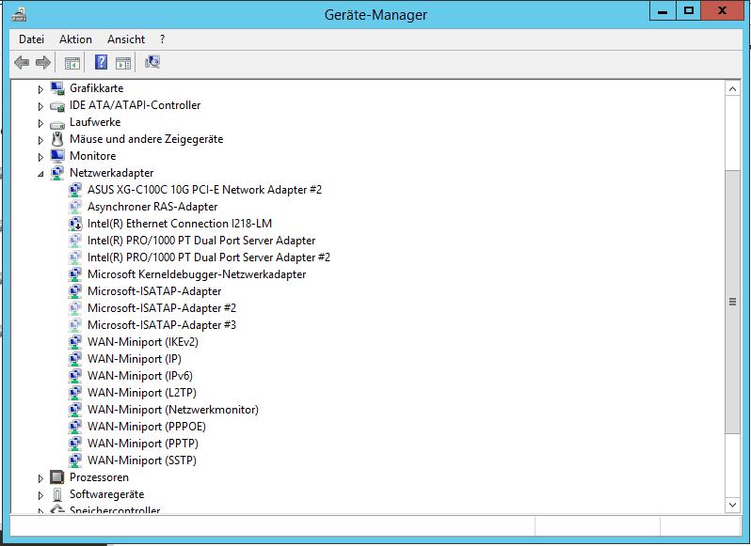Screen dimensions: 751x546
Task: Select the Netzwerkadapter category label
Action: coord(112,173)
